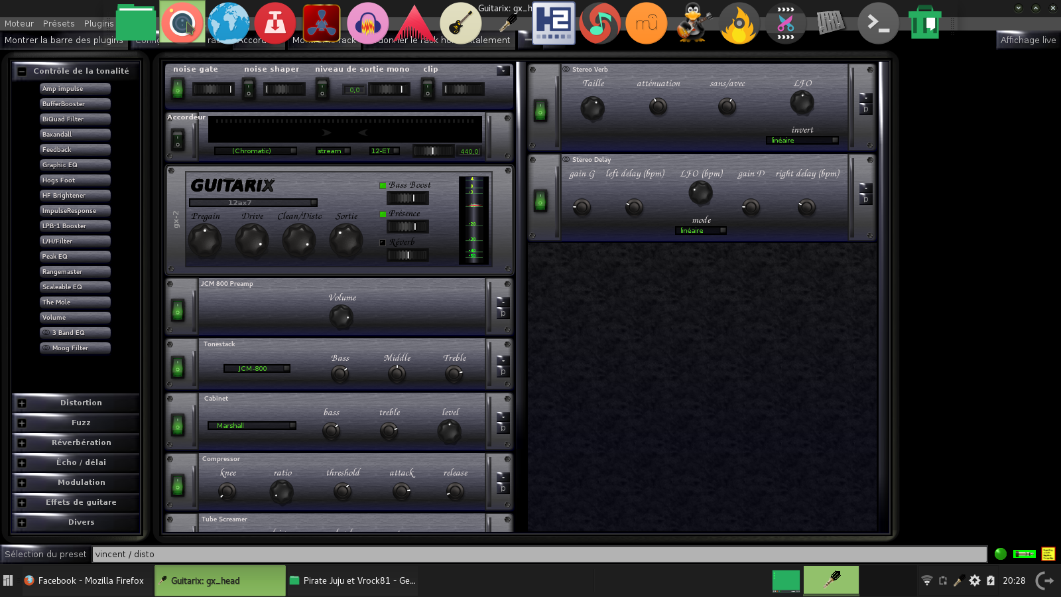Toggle the Accordeur tuner power switch
Viewport: 1061px width, 597px height.
pyautogui.click(x=178, y=139)
